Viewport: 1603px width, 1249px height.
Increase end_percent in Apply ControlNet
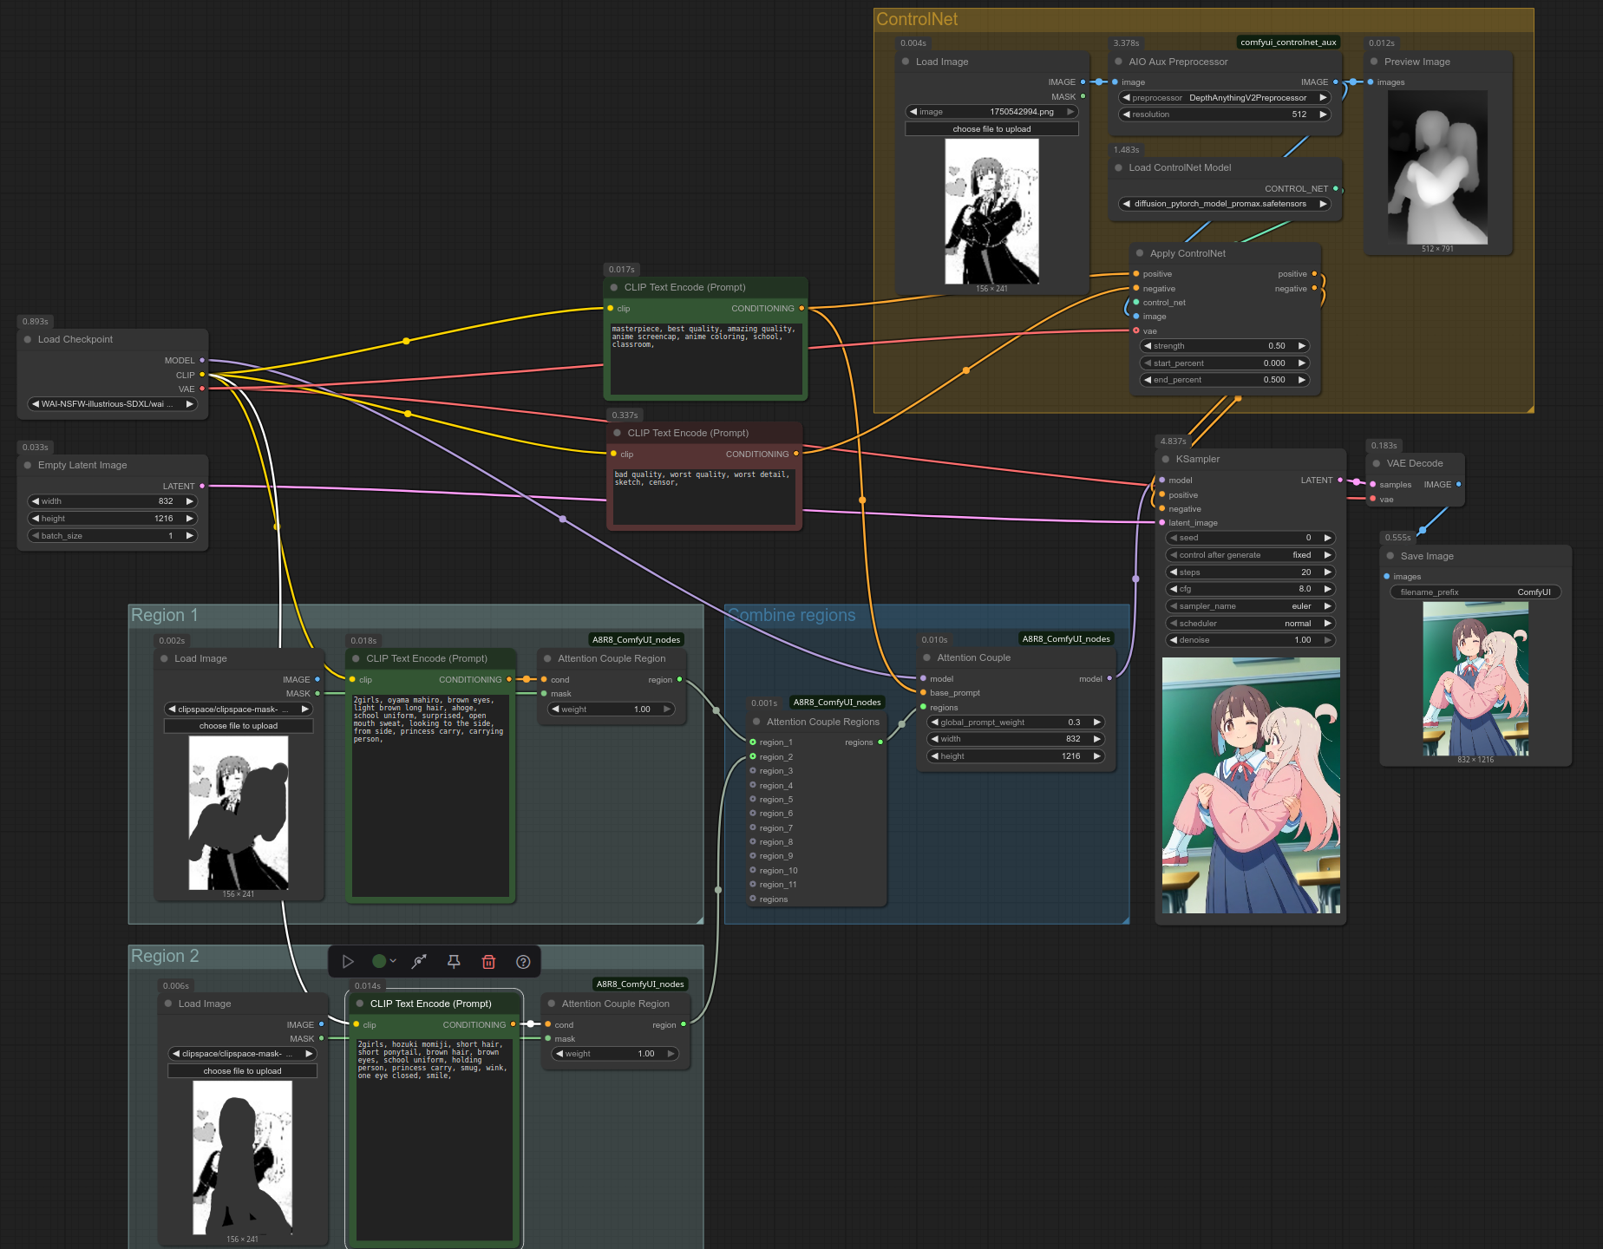pos(1301,380)
